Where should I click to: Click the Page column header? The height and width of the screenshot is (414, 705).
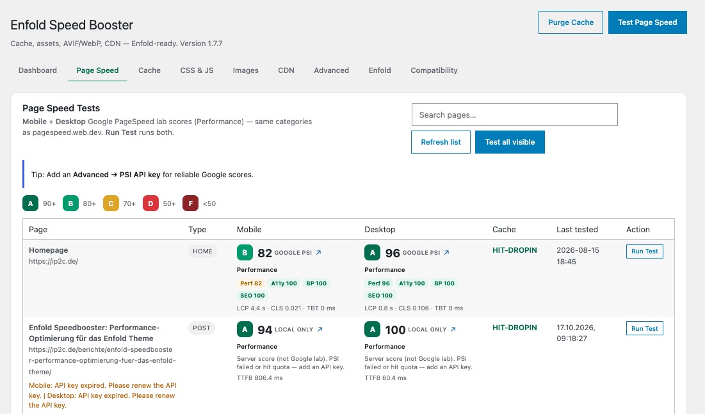38,229
